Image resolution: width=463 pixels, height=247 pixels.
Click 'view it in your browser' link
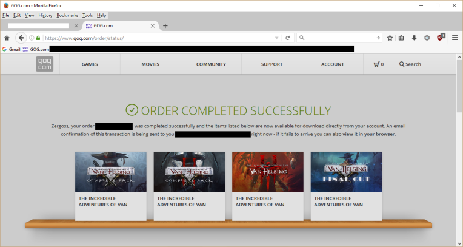[x=368, y=134]
